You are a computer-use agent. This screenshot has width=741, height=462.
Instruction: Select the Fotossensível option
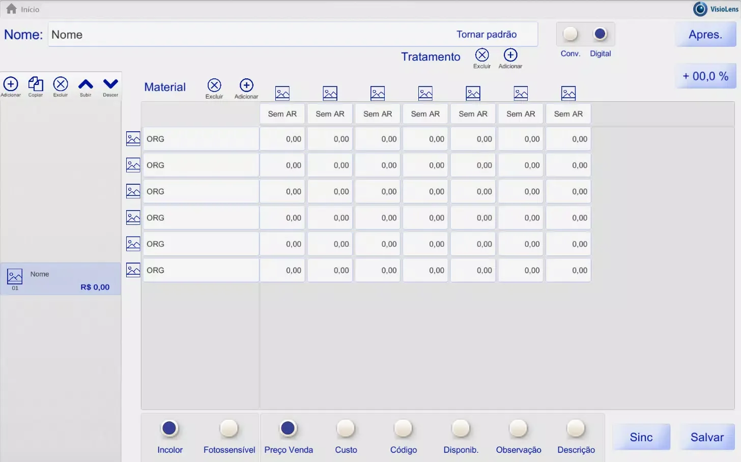[x=229, y=428]
